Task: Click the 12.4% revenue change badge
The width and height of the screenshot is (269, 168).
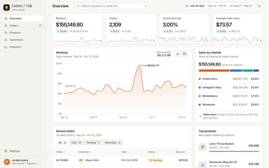Action: pos(62,31)
